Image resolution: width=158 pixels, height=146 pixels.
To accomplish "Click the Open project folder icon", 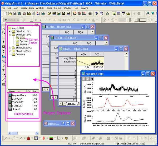I will [x=49, y=13].
